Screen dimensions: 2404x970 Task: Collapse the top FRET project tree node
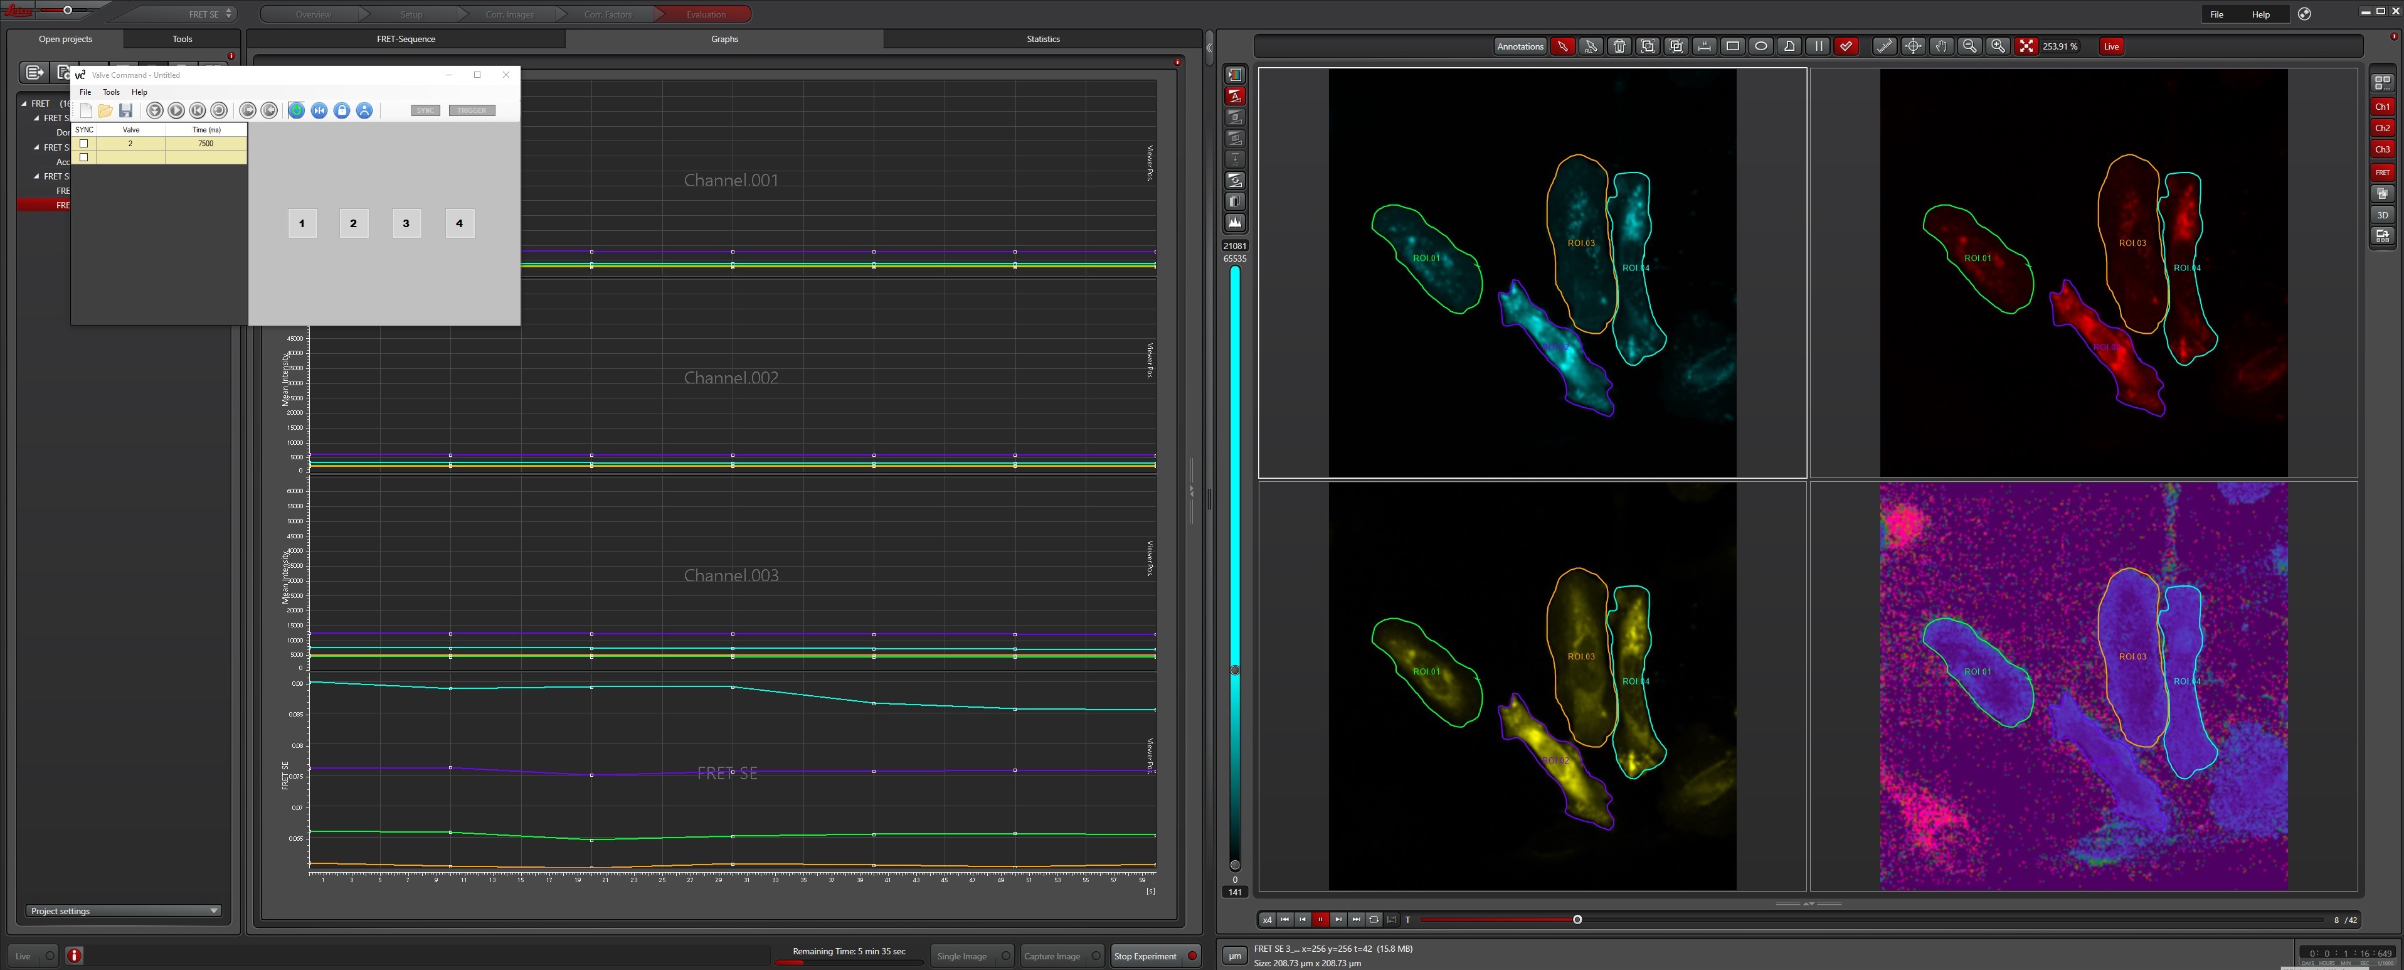coord(24,104)
